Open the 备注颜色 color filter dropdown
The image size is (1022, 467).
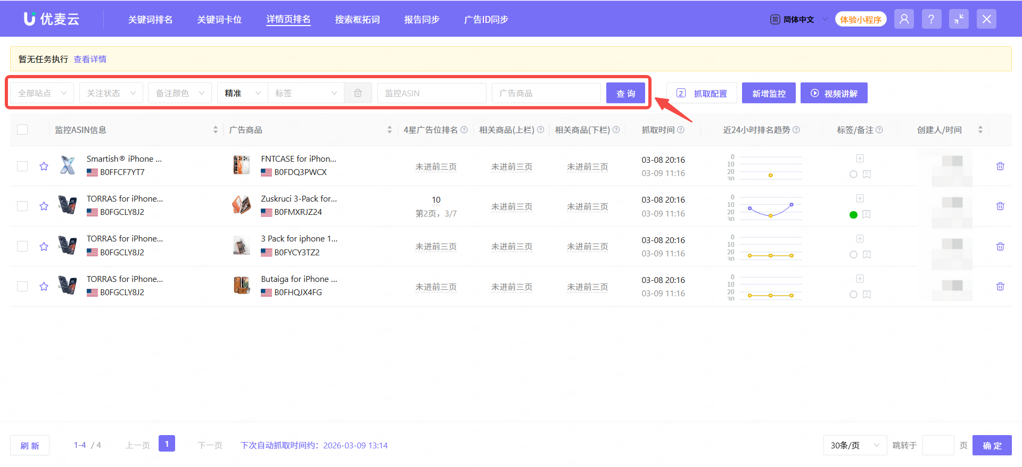[x=179, y=93]
